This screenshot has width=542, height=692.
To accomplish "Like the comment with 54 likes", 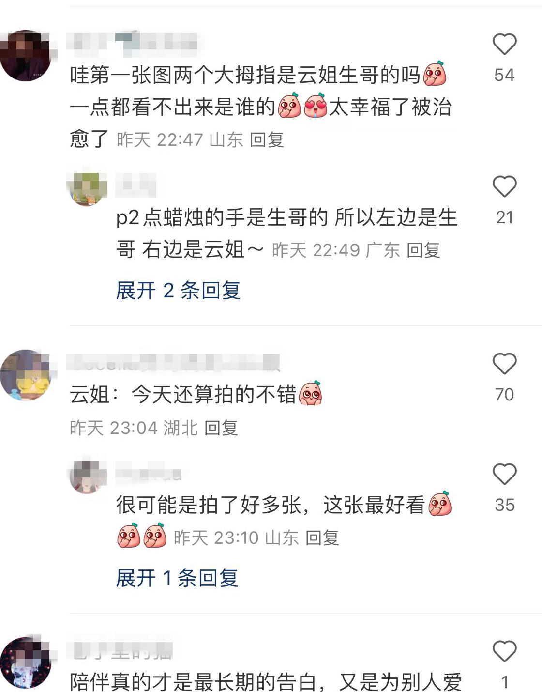I will (504, 44).
